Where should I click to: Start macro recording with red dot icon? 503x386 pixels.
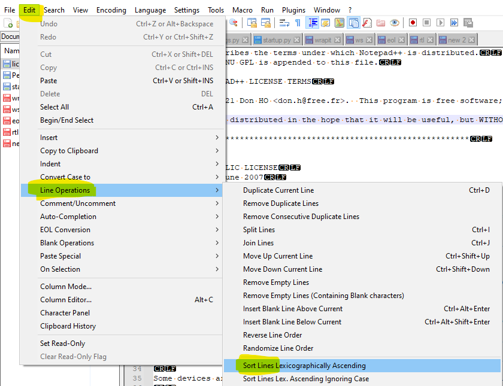[413, 23]
